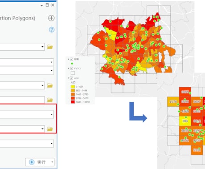Open the second parameter dropdown from the top
205x169 pixels.
coord(52,62)
